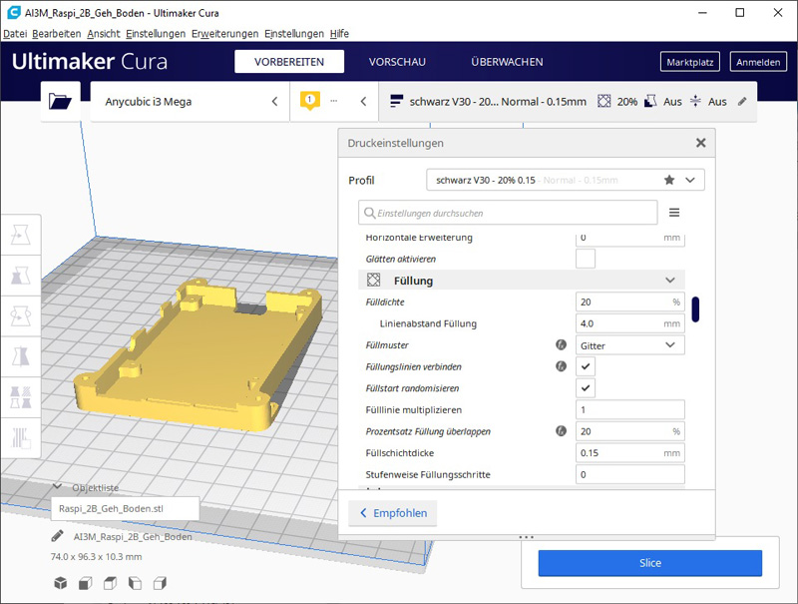Viewport: 798px width, 604px height.
Task: Select Raspi_2B_Geh_Boden.stl in the object list
Action: tap(125, 508)
